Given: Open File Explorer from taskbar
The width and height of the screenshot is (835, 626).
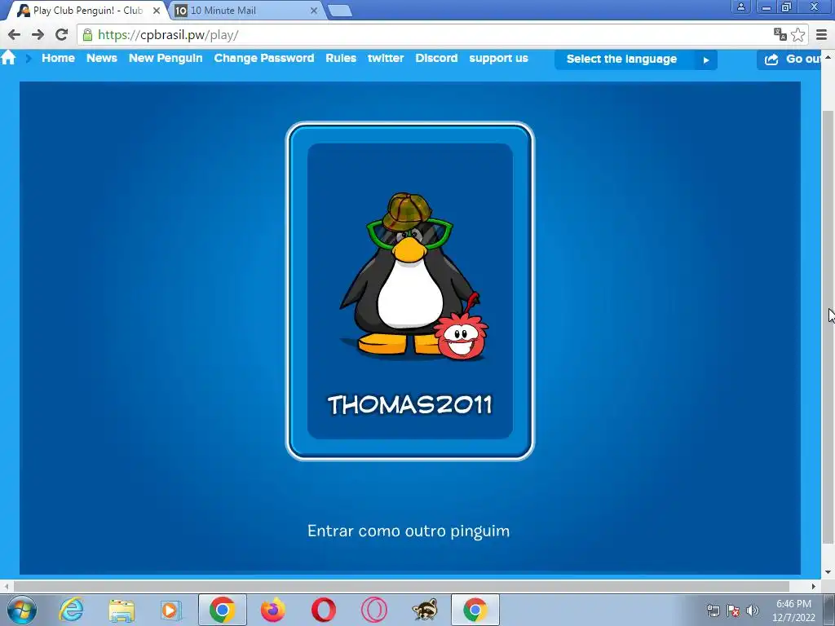Looking at the screenshot, I should (121, 610).
